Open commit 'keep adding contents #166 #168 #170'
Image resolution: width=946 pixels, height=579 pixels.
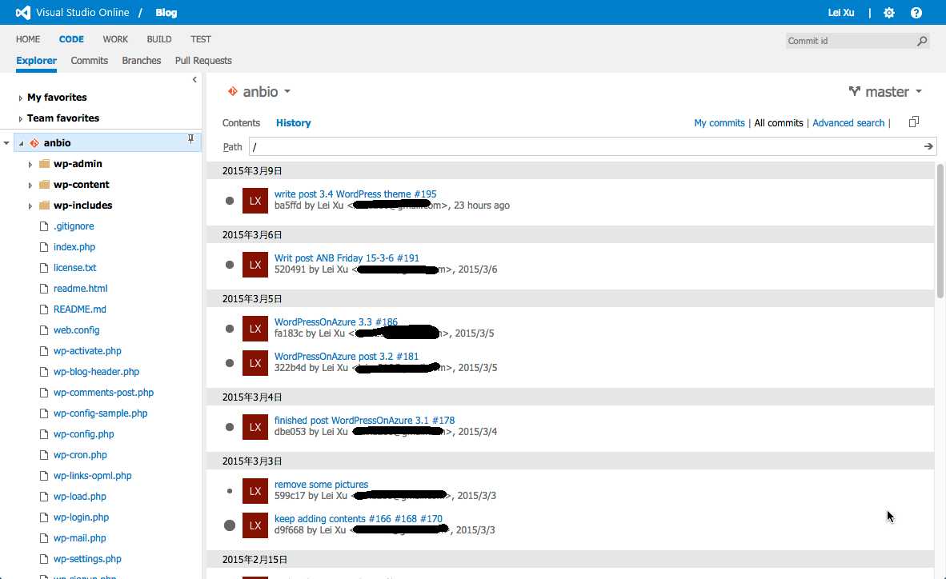coord(359,519)
